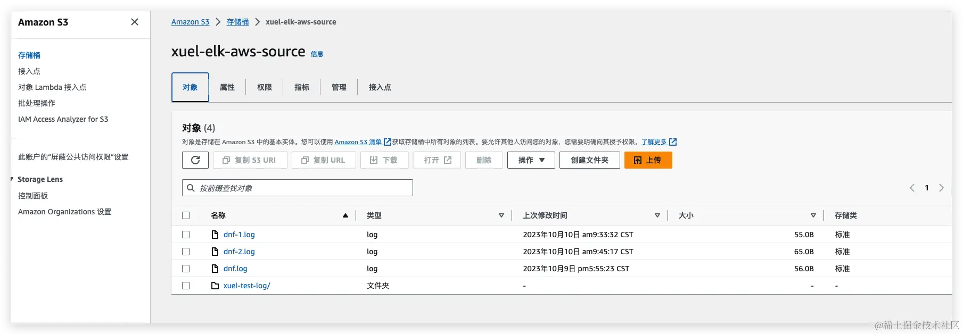Sort by 大小 column arrow
Screen dimensions: 963x334
pos(813,215)
